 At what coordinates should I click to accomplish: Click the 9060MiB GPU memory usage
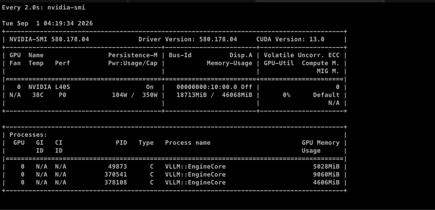326,175
